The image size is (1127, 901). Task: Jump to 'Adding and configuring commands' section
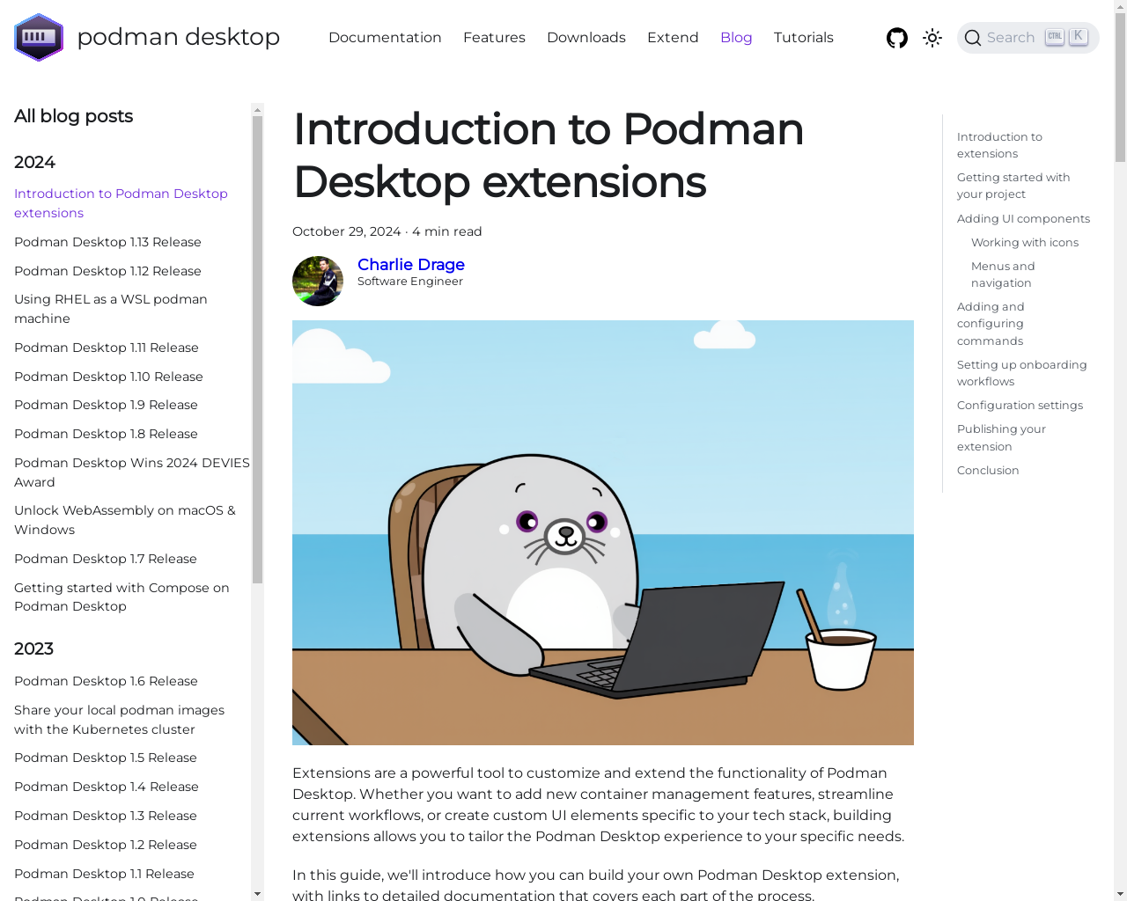[991, 324]
